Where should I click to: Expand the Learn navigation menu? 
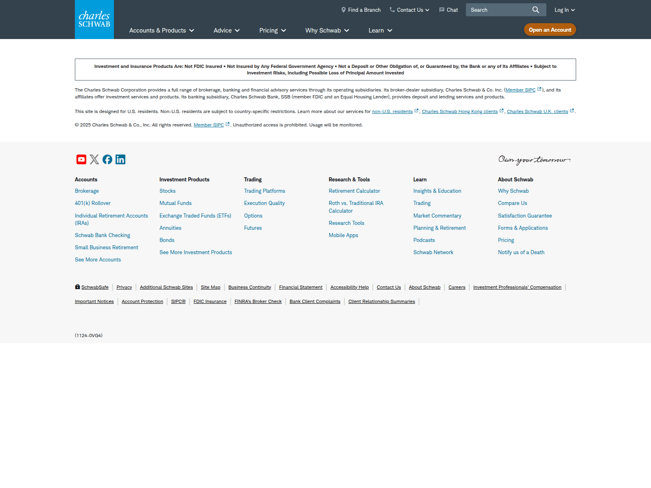click(x=380, y=30)
